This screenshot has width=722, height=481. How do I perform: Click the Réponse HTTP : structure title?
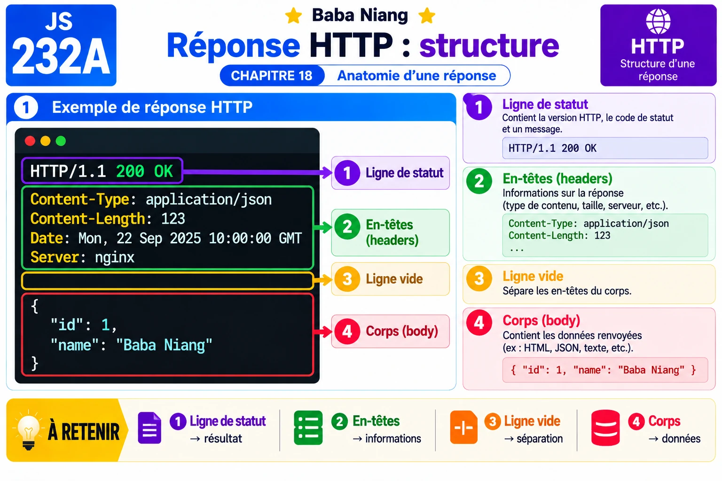tap(363, 45)
